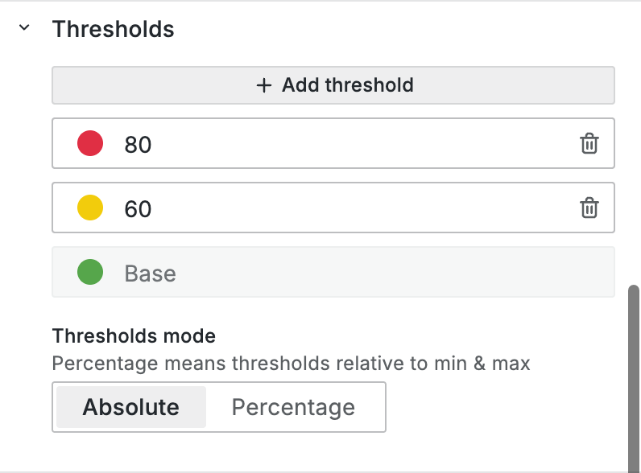Viewport: 641px width, 473px height.
Task: Click the plus icon beside Add threshold
Action: pyautogui.click(x=263, y=85)
